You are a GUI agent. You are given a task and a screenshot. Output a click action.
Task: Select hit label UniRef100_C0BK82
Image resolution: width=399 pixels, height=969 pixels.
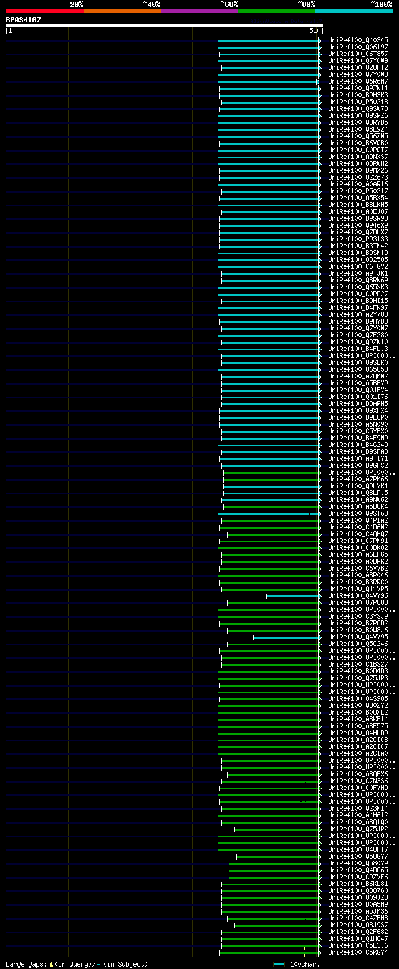coord(358,547)
